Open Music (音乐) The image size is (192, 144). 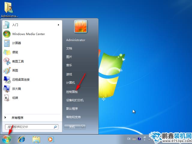[69, 65]
